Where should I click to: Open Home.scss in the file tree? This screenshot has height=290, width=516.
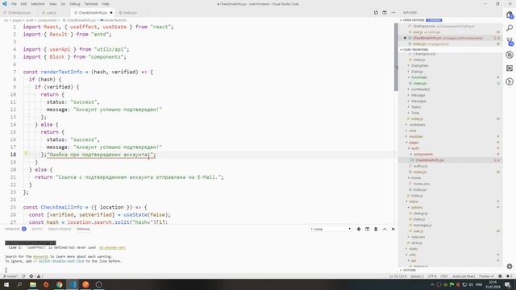(421, 184)
